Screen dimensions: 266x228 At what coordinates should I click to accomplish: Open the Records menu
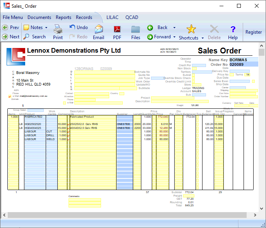pyautogui.click(x=84, y=17)
